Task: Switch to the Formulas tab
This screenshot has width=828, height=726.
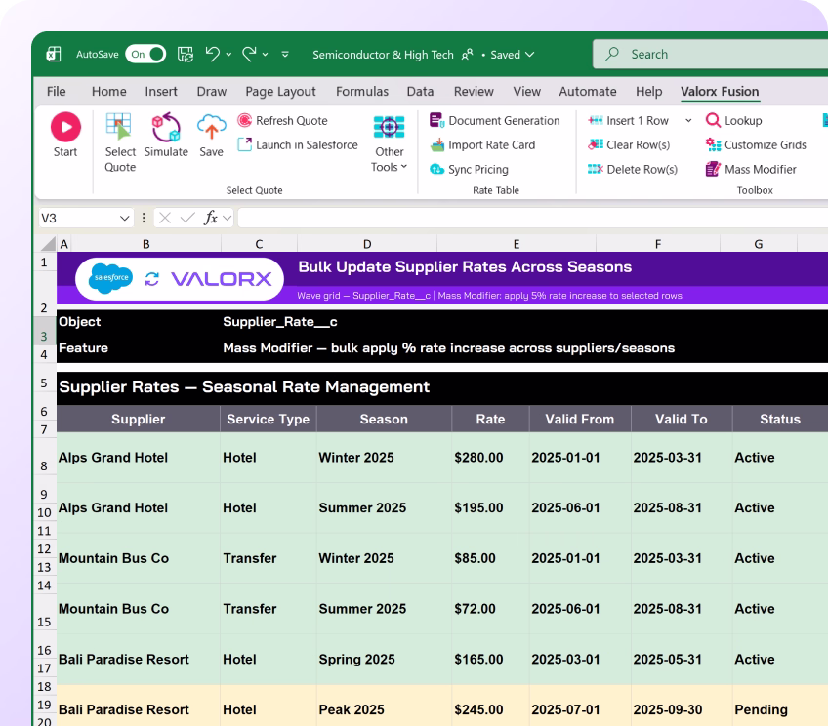Action: coord(362,92)
